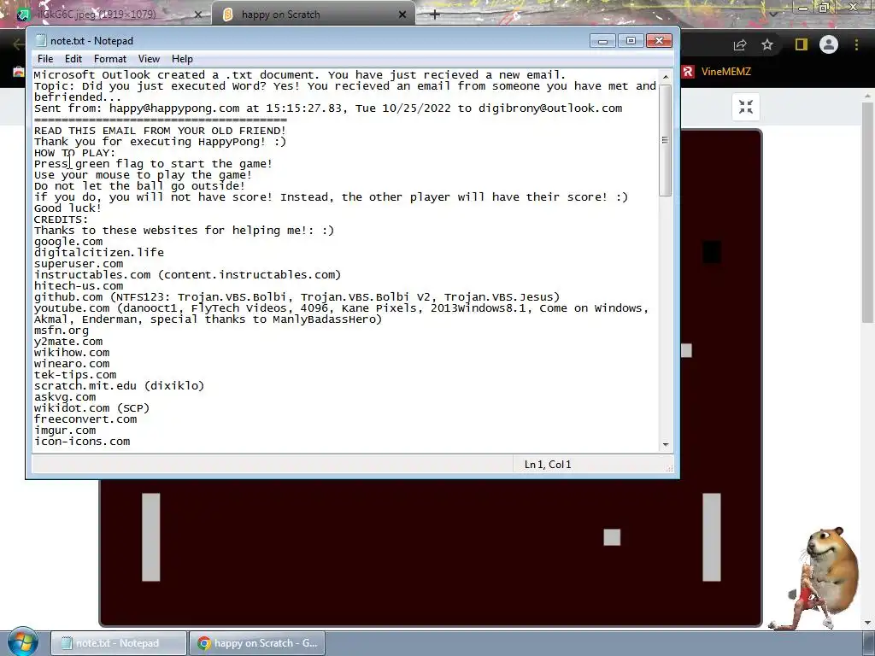Click the gray pong ball near the right paddle
Image resolution: width=875 pixels, height=656 pixels.
tap(612, 537)
